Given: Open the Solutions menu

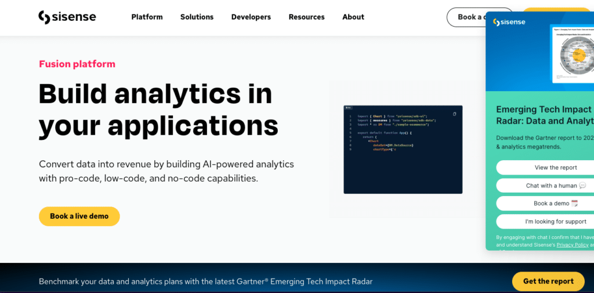Looking at the screenshot, I should (197, 17).
